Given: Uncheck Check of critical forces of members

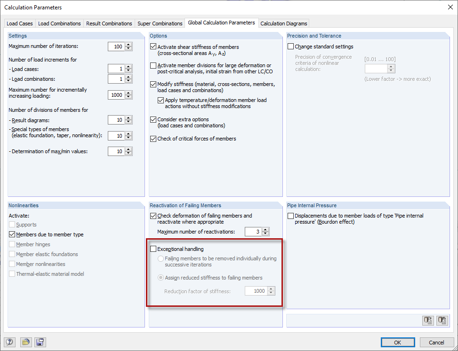Looking at the screenshot, I should click(153, 138).
